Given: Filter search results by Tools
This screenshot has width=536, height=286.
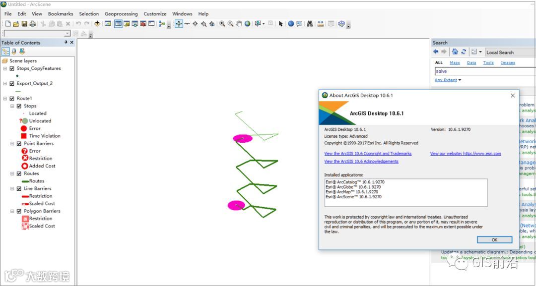Looking at the screenshot, I should pyautogui.click(x=488, y=63).
